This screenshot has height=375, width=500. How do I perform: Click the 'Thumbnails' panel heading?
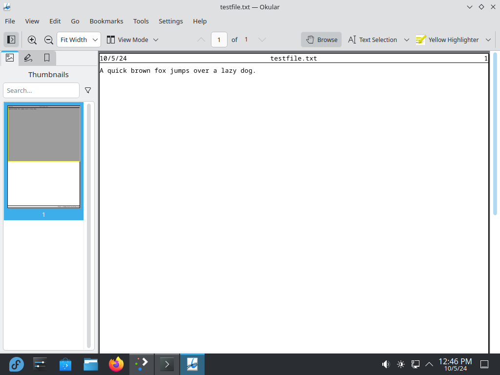point(48,75)
